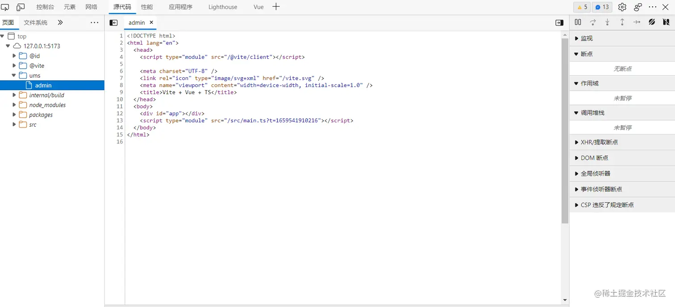Expand the node_modules folder

[x=14, y=105]
